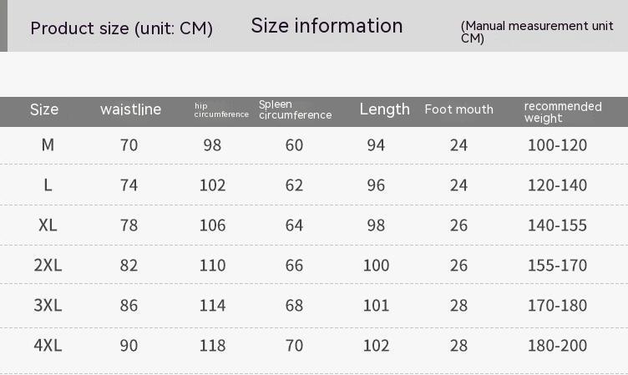Select the spleen circumference value 66
Viewport: 628px width, 375px height.
pos(294,266)
